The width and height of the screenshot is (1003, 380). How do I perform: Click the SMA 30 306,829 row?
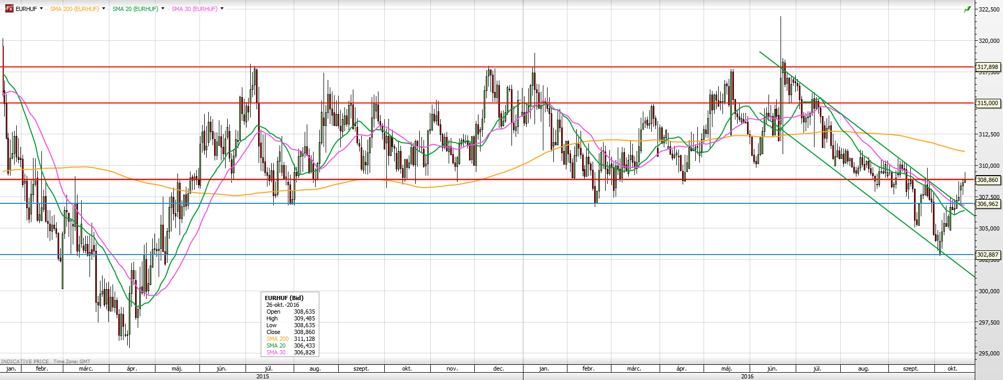click(291, 352)
